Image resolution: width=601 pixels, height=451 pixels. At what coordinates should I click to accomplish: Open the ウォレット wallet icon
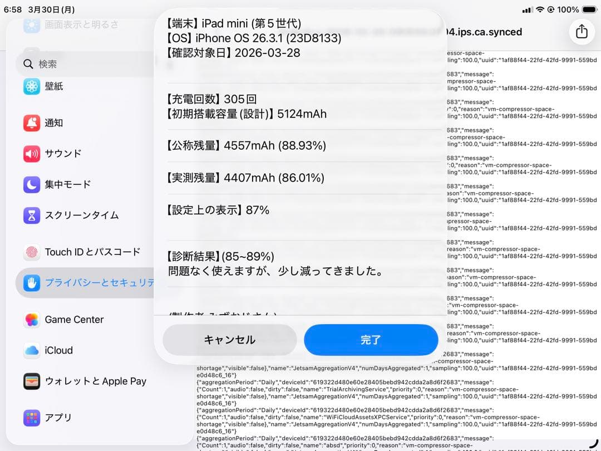pos(31,381)
